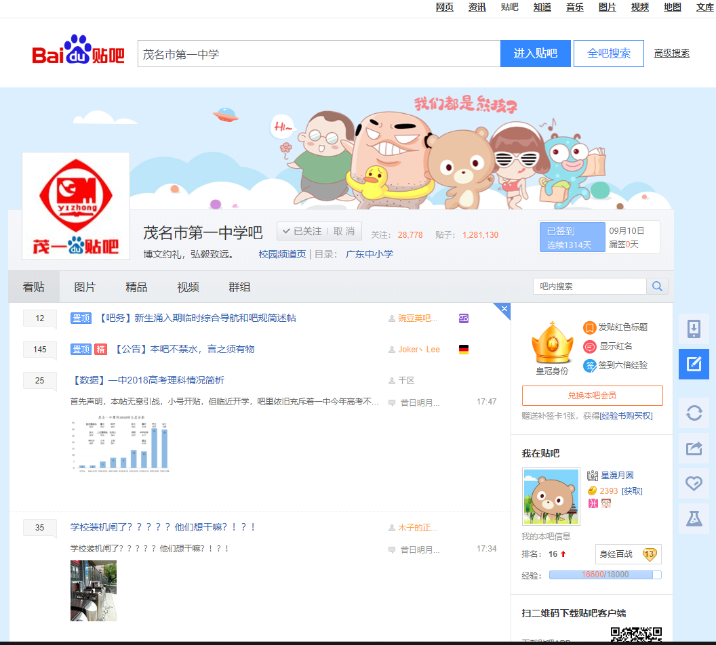Click the heart favorite icon in sidebar

[x=694, y=483]
